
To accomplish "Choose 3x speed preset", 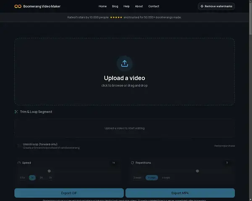I will coord(50,178).
